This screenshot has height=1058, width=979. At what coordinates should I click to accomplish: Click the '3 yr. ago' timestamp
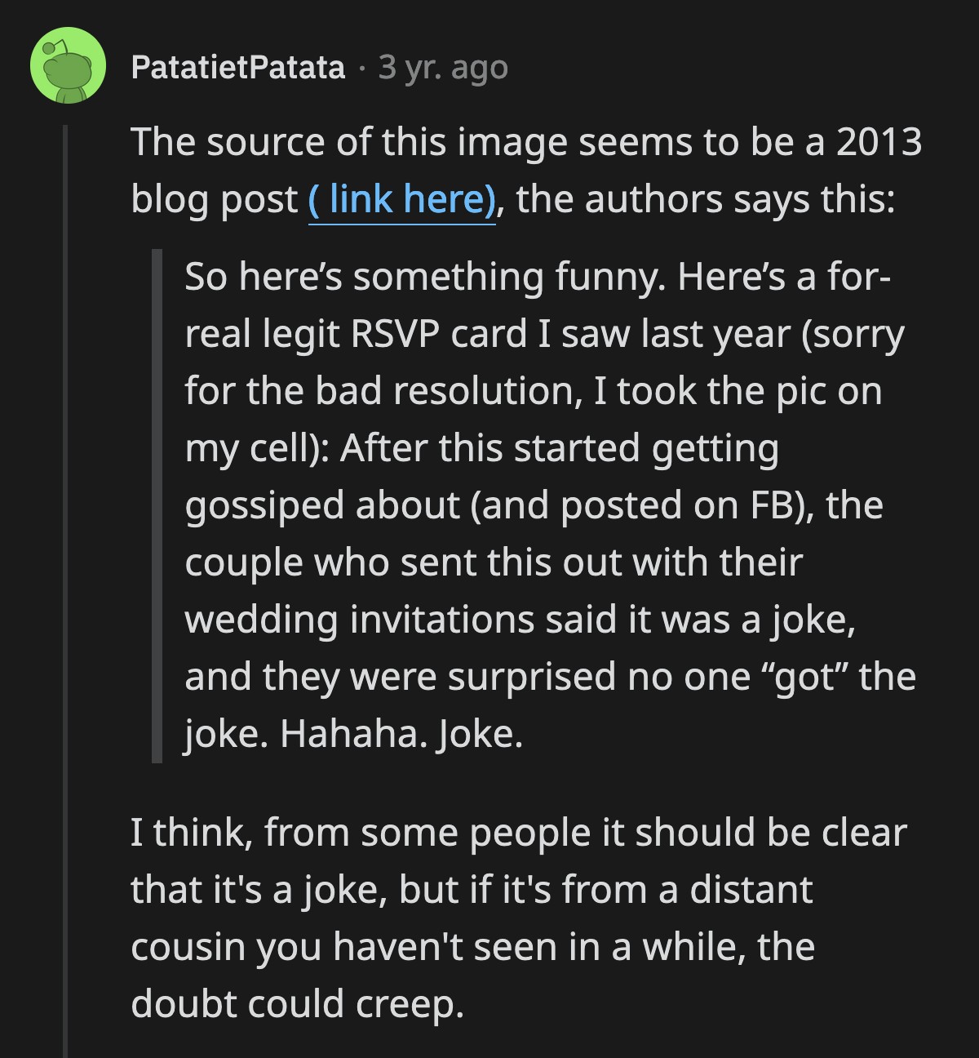442,68
